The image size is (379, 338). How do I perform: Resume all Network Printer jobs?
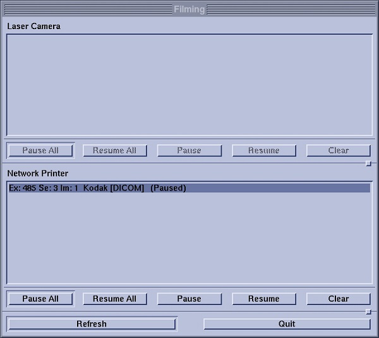coord(114,299)
